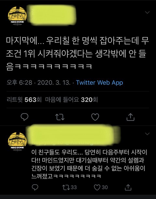The width and height of the screenshot is (156, 199).
Task: View the 320 likes list
Action: [x=71, y=99]
